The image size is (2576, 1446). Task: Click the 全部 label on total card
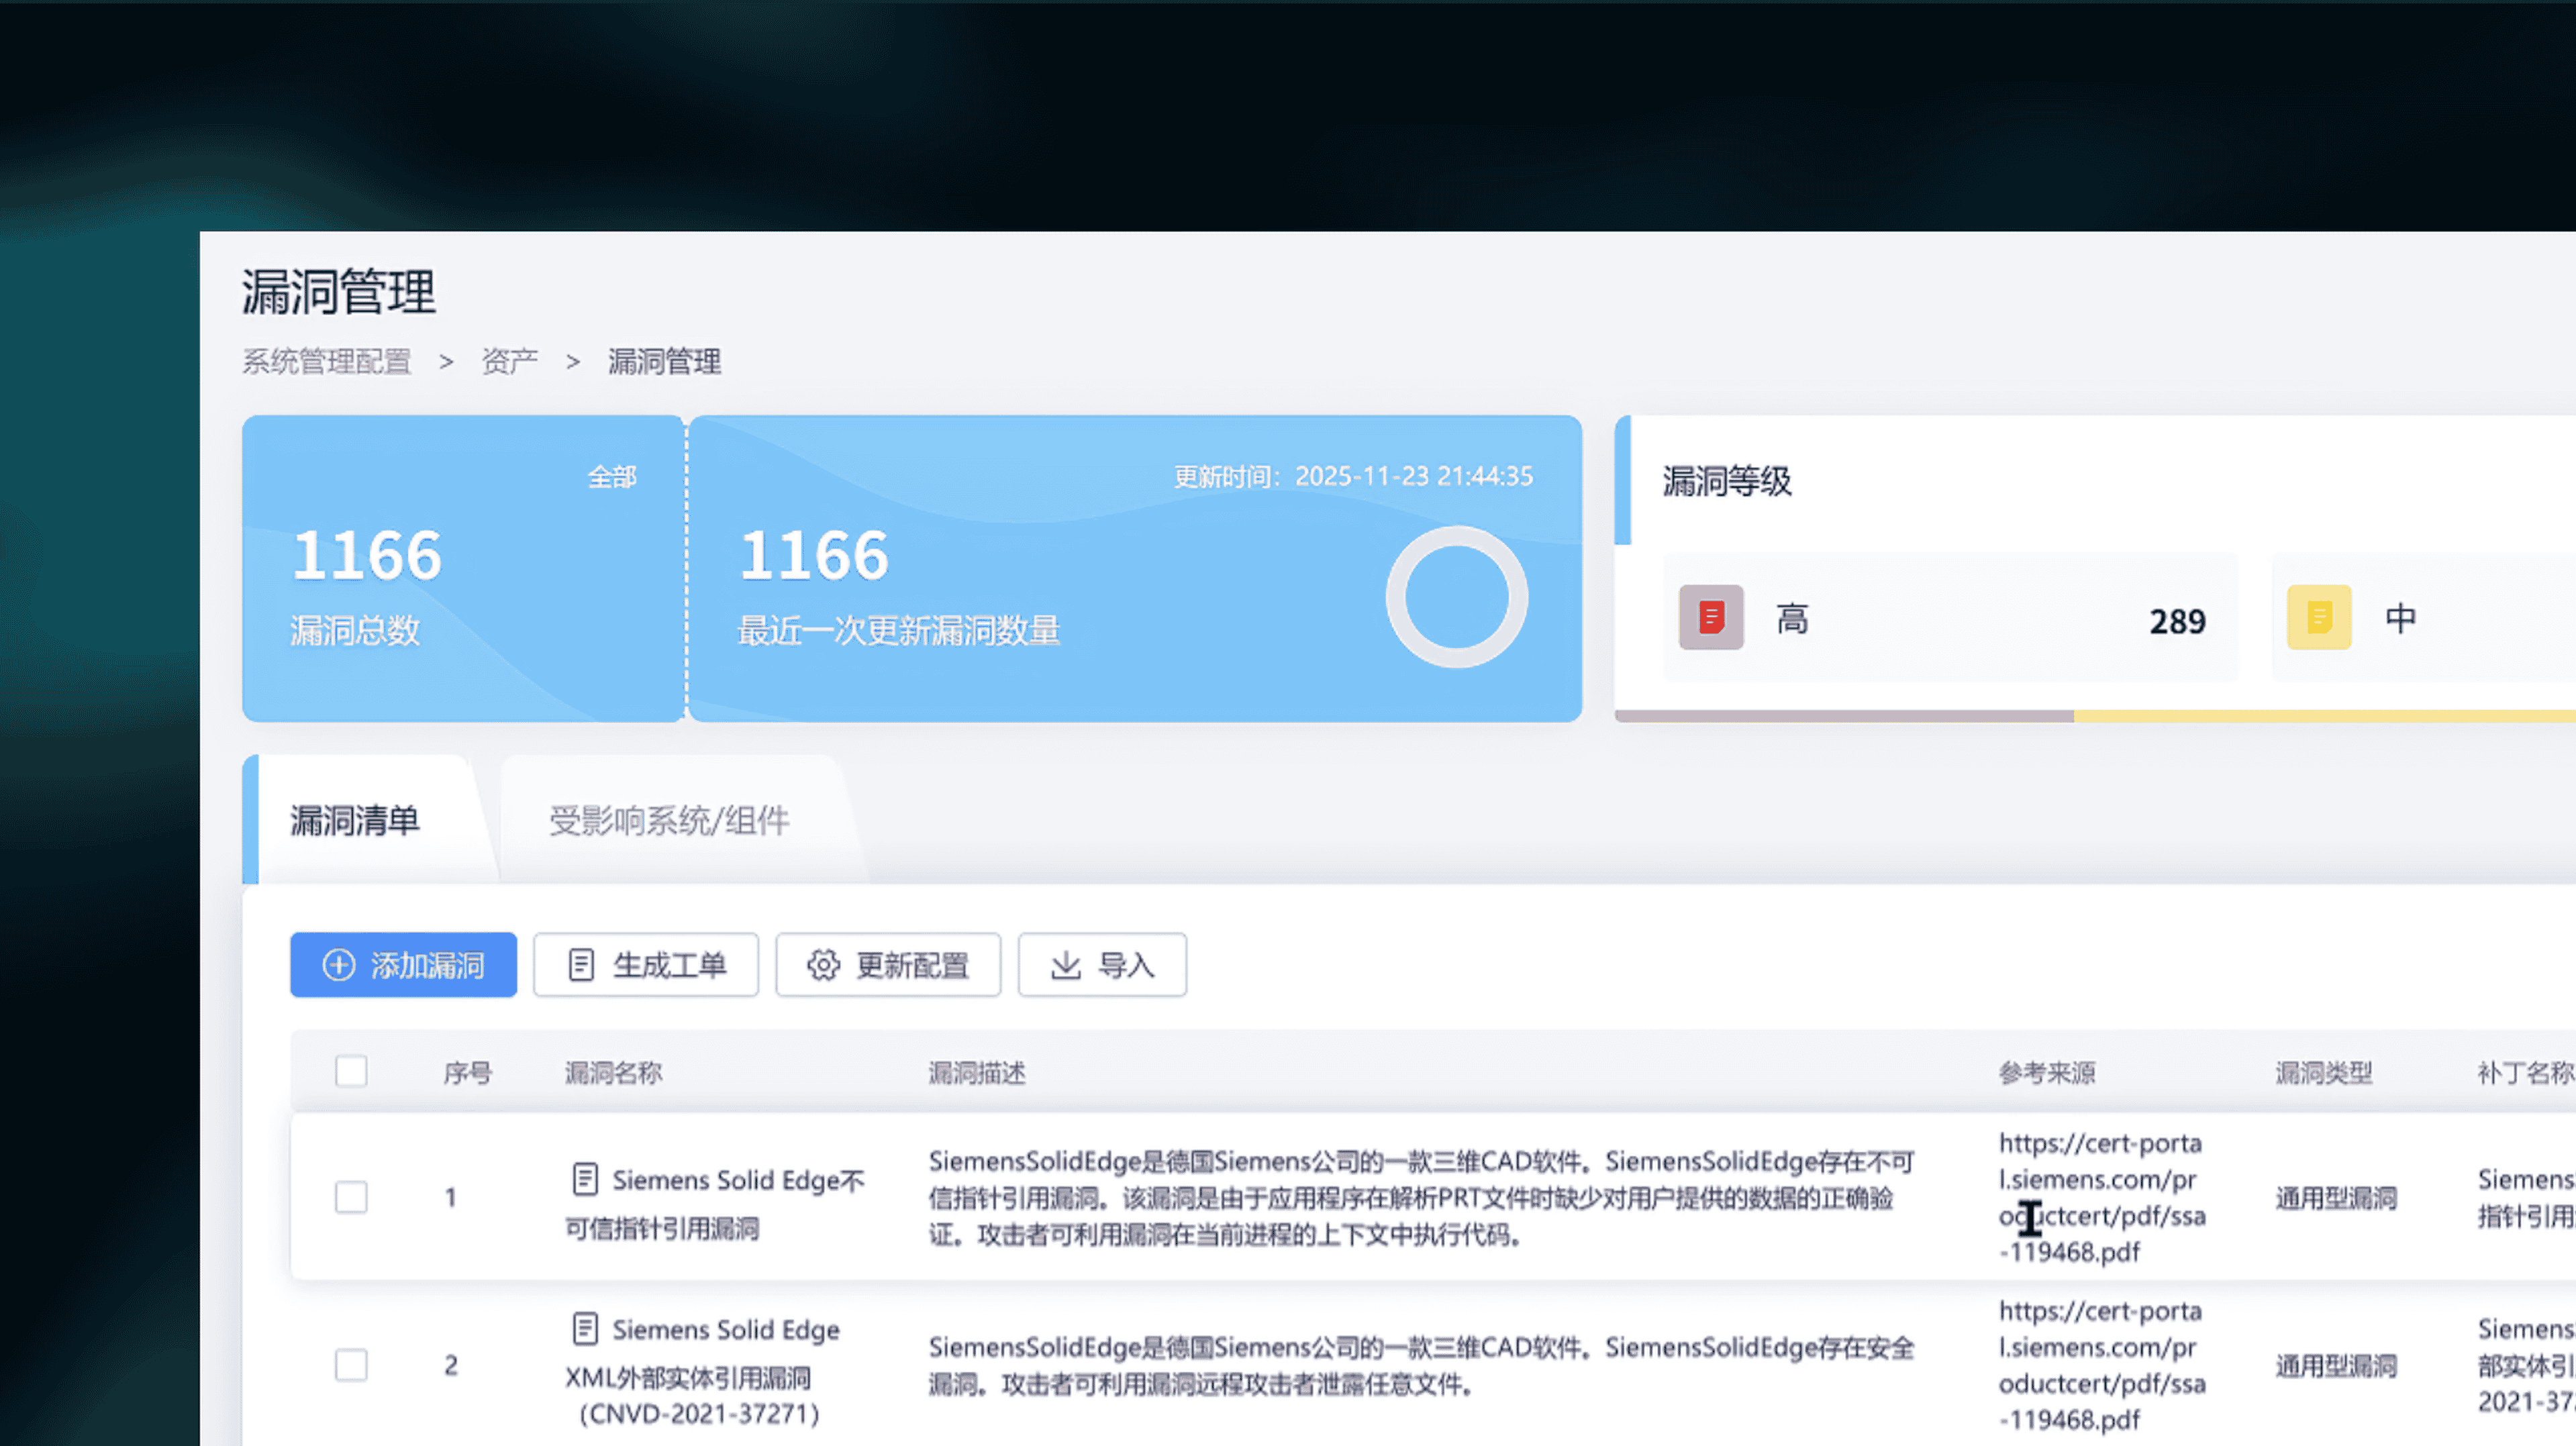tap(612, 476)
